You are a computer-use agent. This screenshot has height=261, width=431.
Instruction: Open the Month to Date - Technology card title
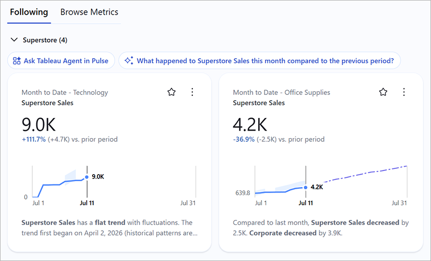[65, 92]
